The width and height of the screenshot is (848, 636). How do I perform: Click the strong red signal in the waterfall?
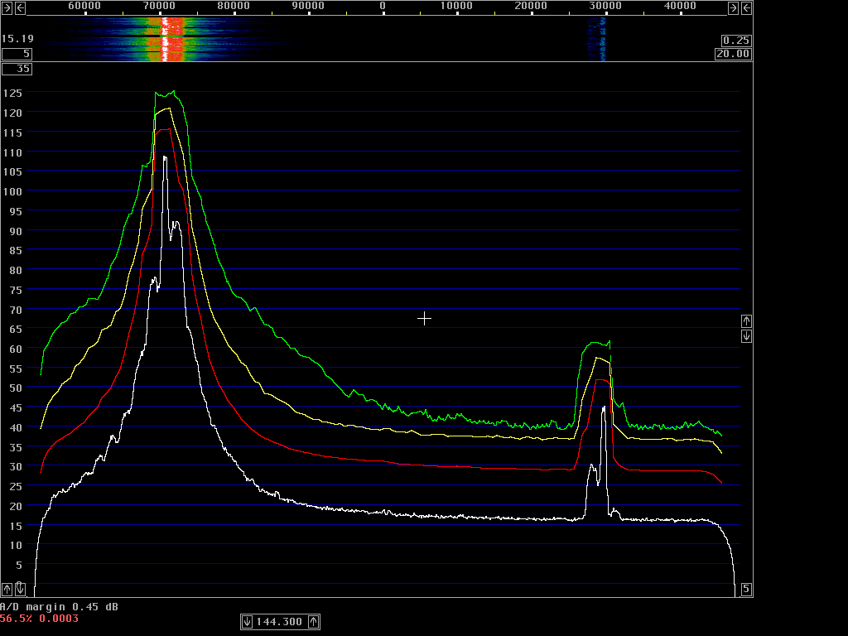pos(173,39)
